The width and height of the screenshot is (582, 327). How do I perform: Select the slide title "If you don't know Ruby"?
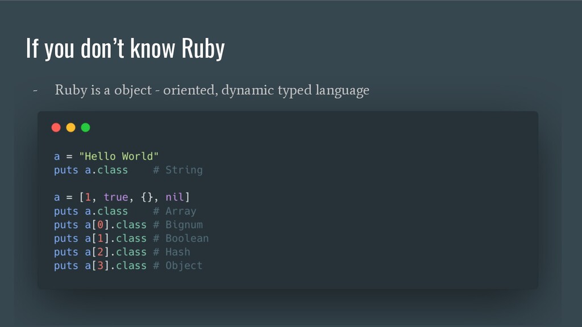coord(126,49)
